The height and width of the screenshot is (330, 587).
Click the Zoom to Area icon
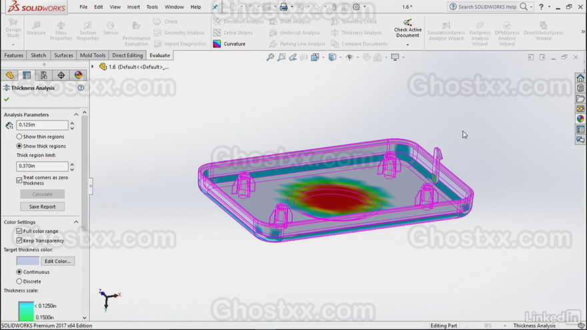281,57
